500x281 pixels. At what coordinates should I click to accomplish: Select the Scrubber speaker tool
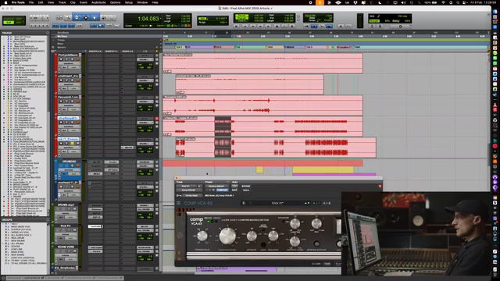[x=104, y=17]
